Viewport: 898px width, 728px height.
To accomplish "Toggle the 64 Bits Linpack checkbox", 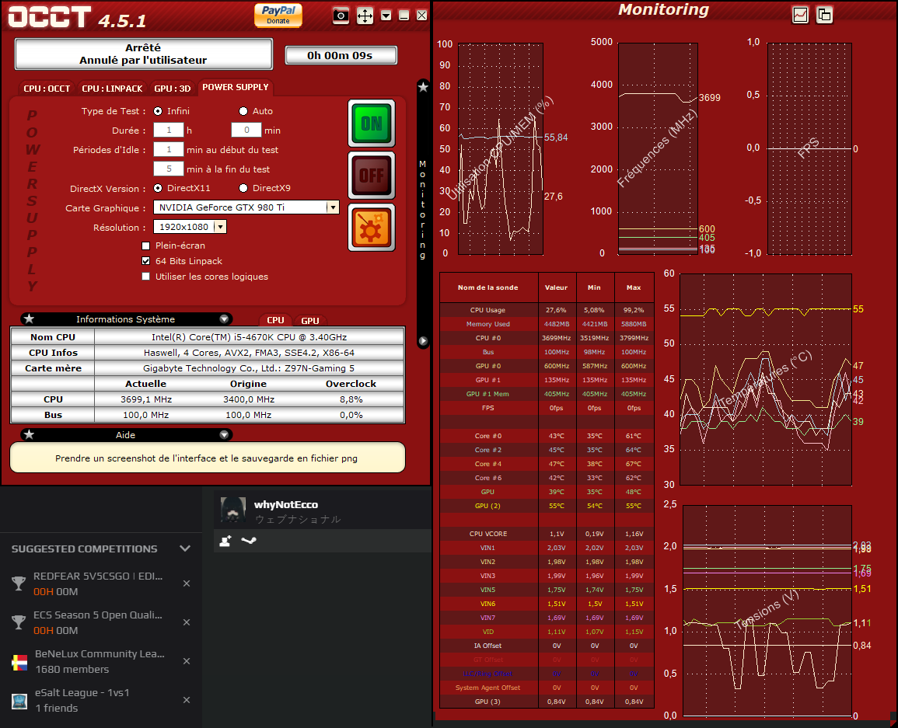I will click(146, 261).
